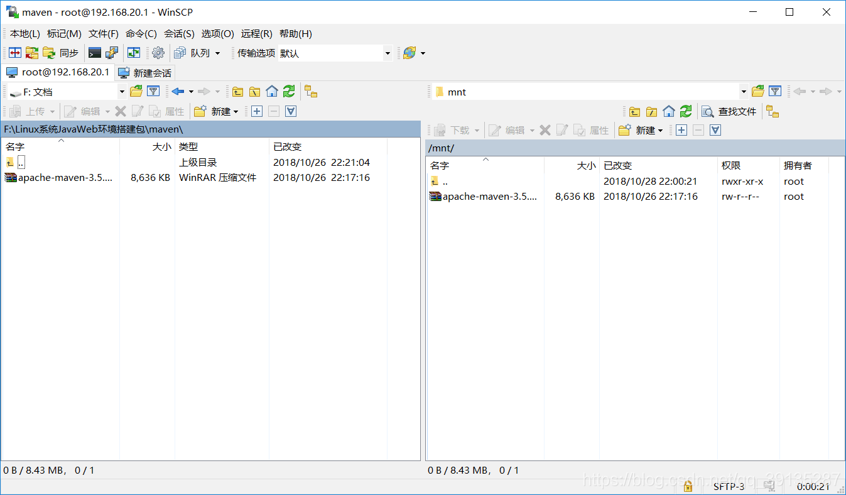The width and height of the screenshot is (846, 495).
Task: Click the lock encryption status icon
Action: pos(688,486)
